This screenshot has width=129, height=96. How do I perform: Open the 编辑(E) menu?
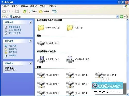[15, 6]
